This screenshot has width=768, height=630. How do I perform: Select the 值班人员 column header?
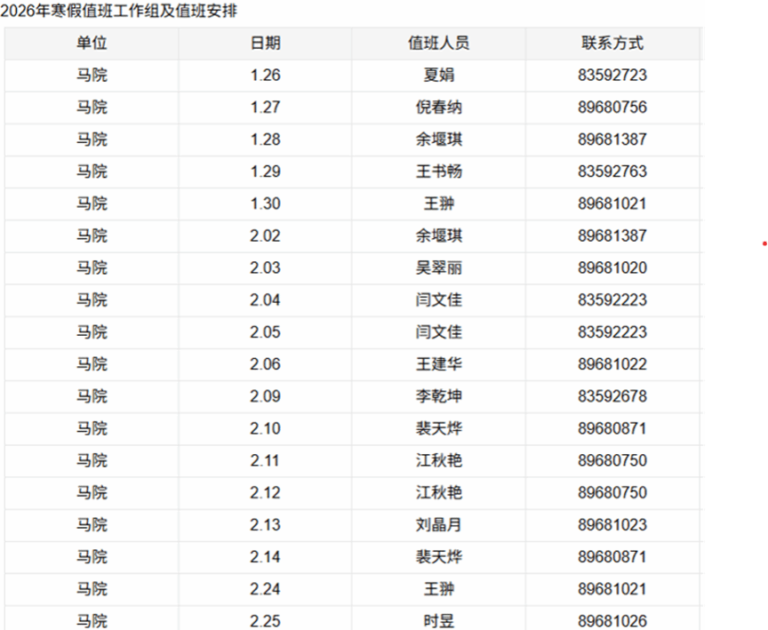[438, 43]
